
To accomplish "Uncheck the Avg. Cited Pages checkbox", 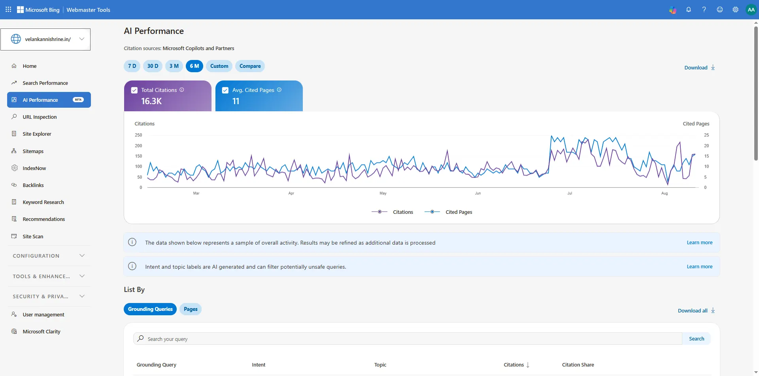I will point(225,90).
